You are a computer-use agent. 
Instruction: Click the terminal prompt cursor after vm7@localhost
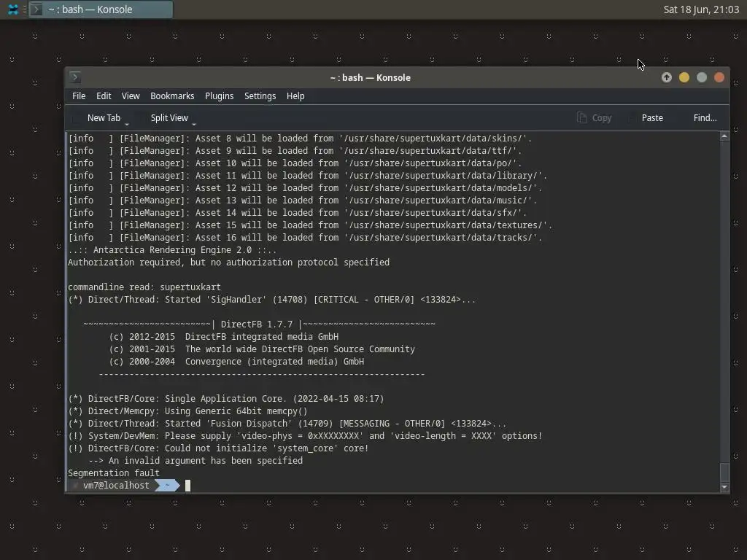click(x=187, y=485)
